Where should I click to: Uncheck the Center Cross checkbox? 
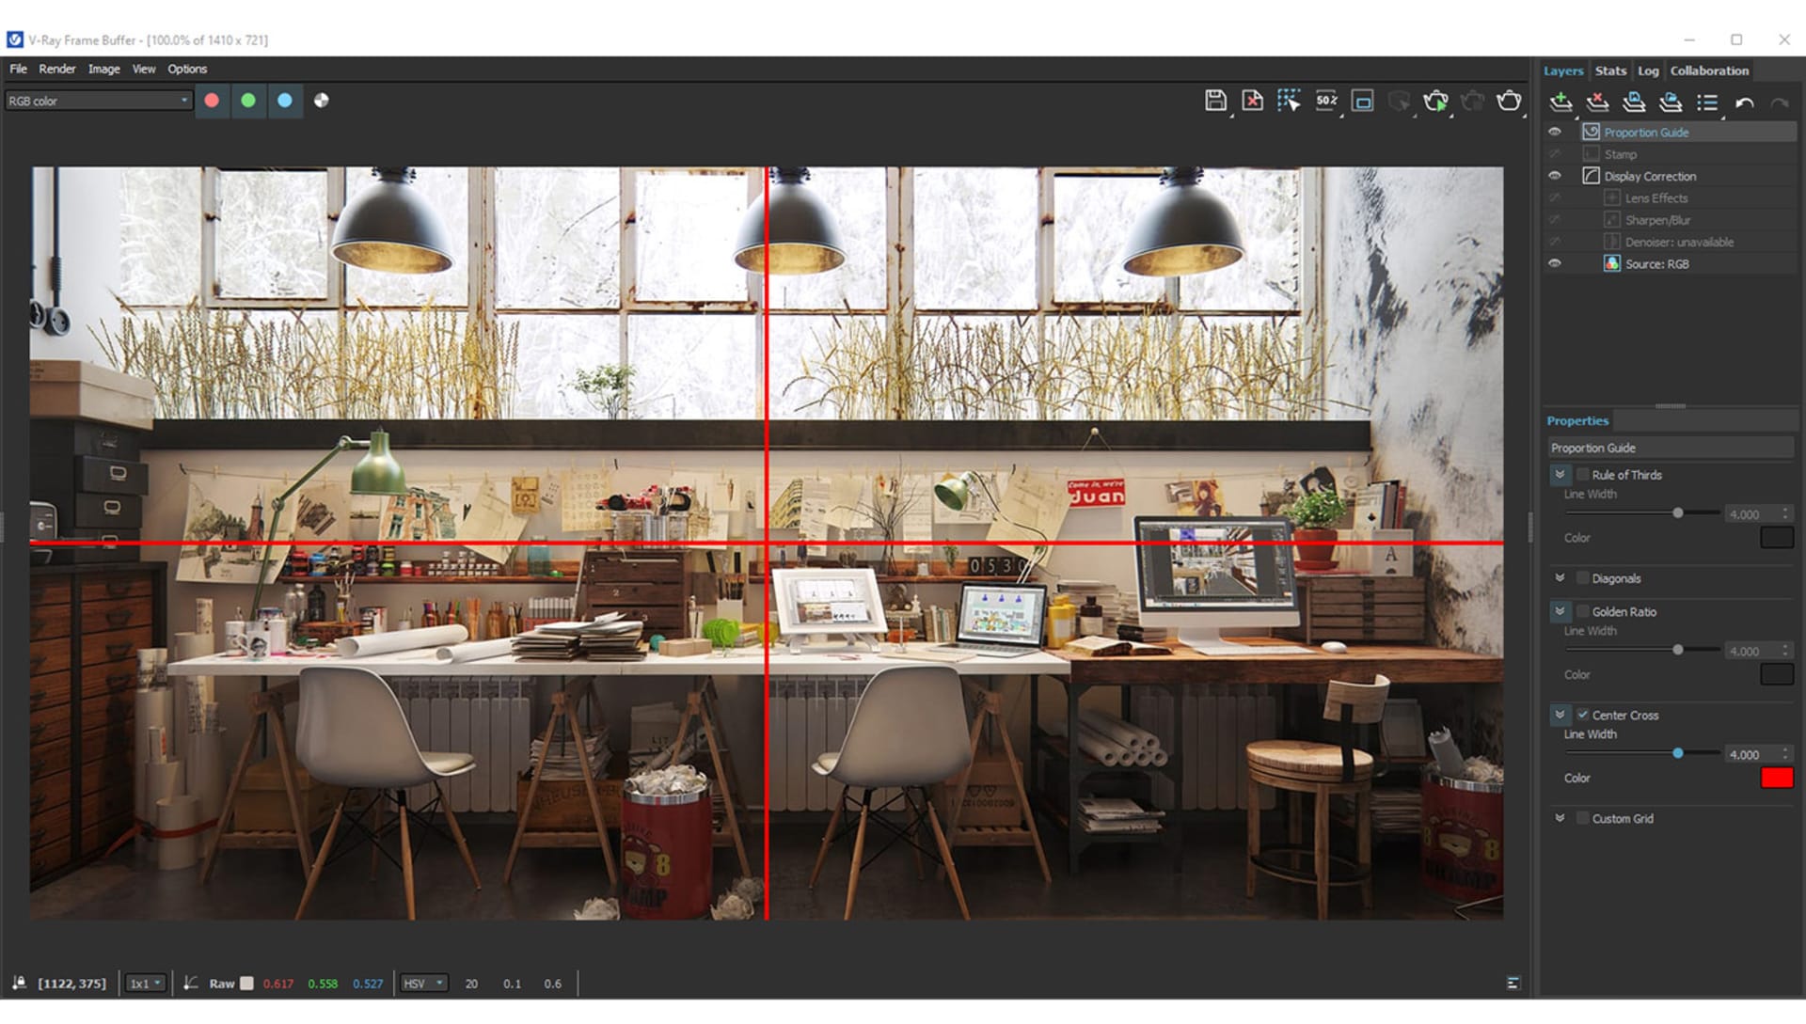point(1582,715)
